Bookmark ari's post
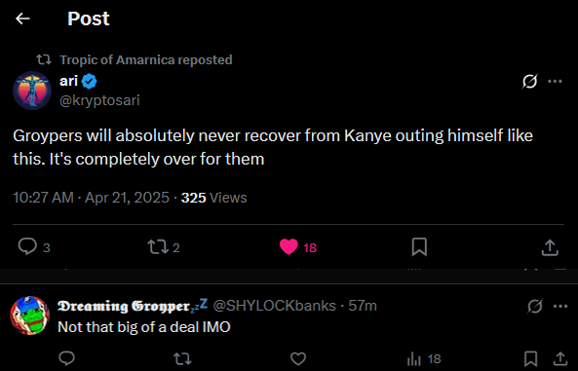The image size is (578, 371). pyautogui.click(x=419, y=246)
